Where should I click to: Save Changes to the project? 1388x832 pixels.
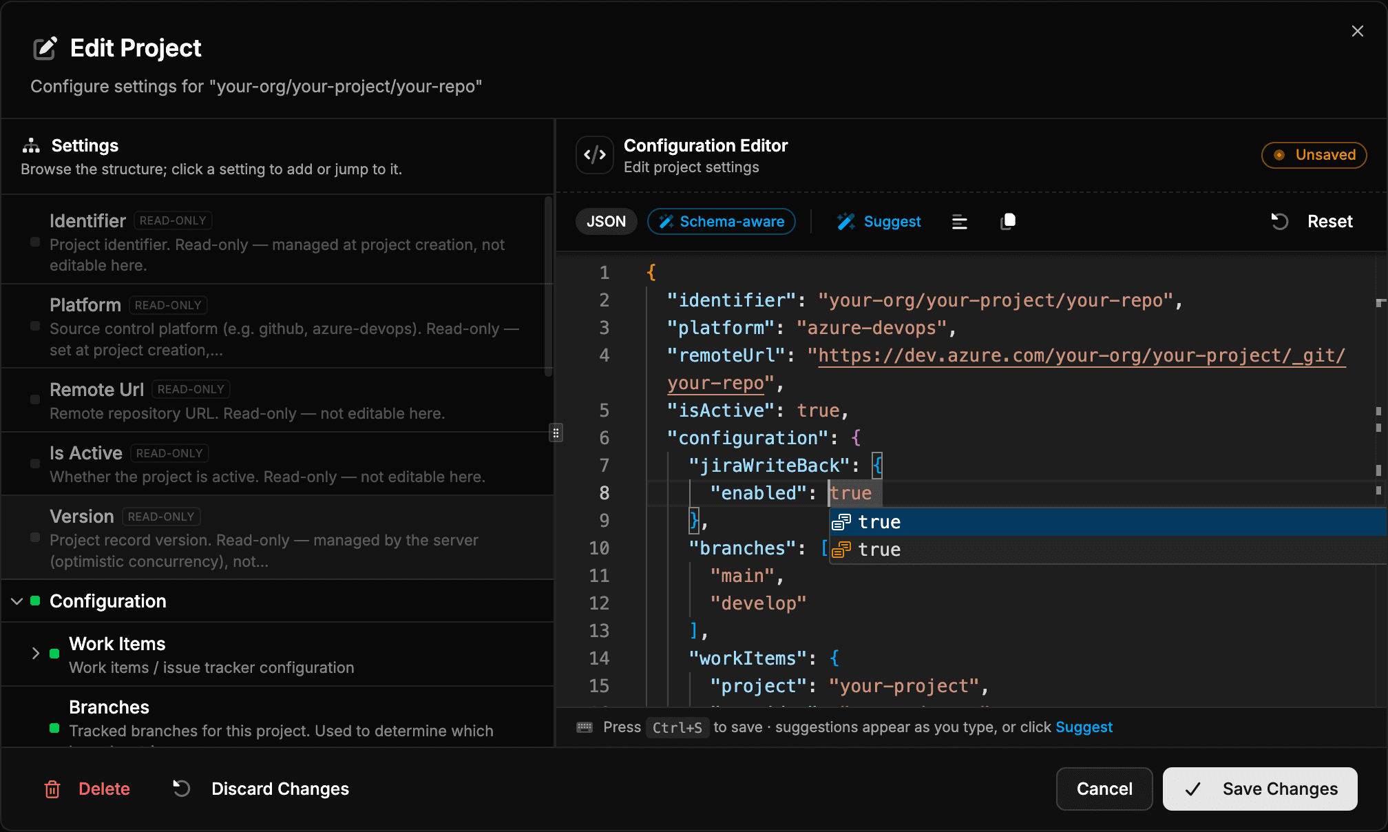click(1260, 789)
